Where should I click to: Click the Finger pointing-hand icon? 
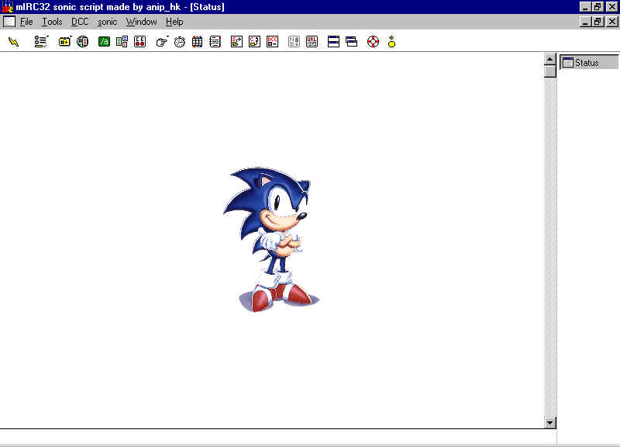click(x=162, y=42)
